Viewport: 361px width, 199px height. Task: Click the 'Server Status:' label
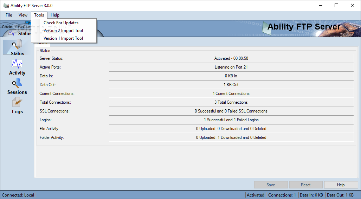pos(51,58)
